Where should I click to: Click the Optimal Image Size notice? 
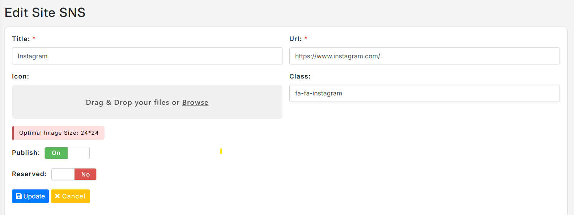(58, 133)
